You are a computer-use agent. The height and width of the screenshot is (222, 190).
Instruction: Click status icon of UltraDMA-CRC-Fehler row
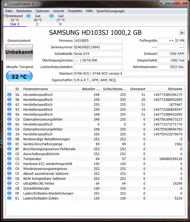pyautogui.click(x=9, y=183)
